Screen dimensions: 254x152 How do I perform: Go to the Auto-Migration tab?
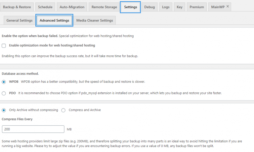pos(72,7)
